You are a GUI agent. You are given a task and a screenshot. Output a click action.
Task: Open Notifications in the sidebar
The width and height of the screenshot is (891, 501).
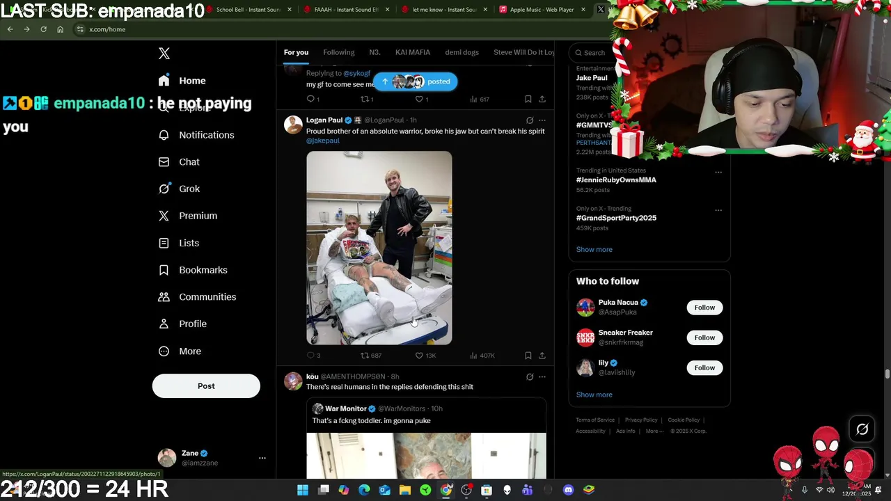(x=196, y=135)
